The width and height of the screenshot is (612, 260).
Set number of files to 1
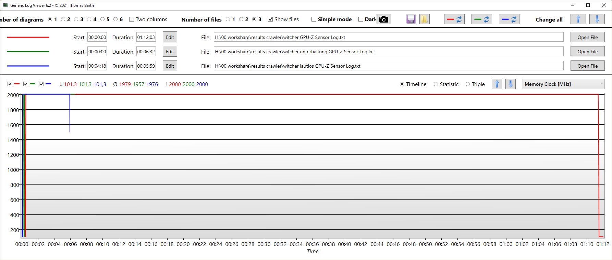pyautogui.click(x=228, y=19)
